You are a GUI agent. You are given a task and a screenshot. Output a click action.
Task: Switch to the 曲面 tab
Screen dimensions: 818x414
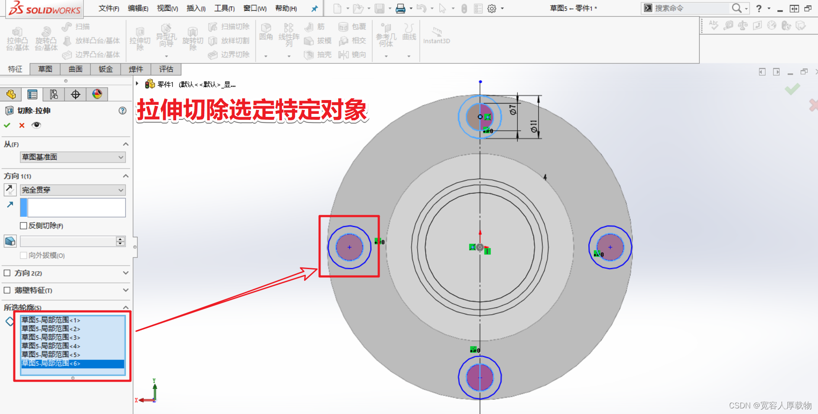point(76,69)
